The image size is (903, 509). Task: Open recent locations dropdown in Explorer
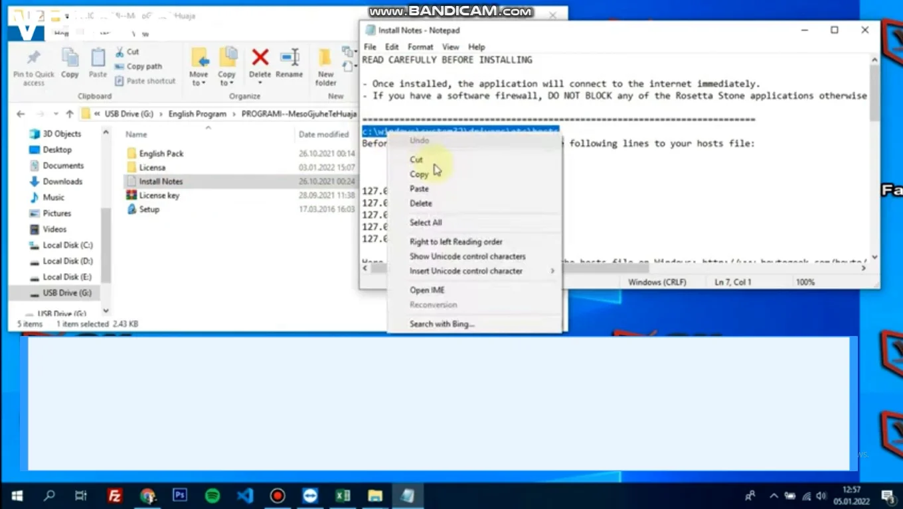[56, 114]
